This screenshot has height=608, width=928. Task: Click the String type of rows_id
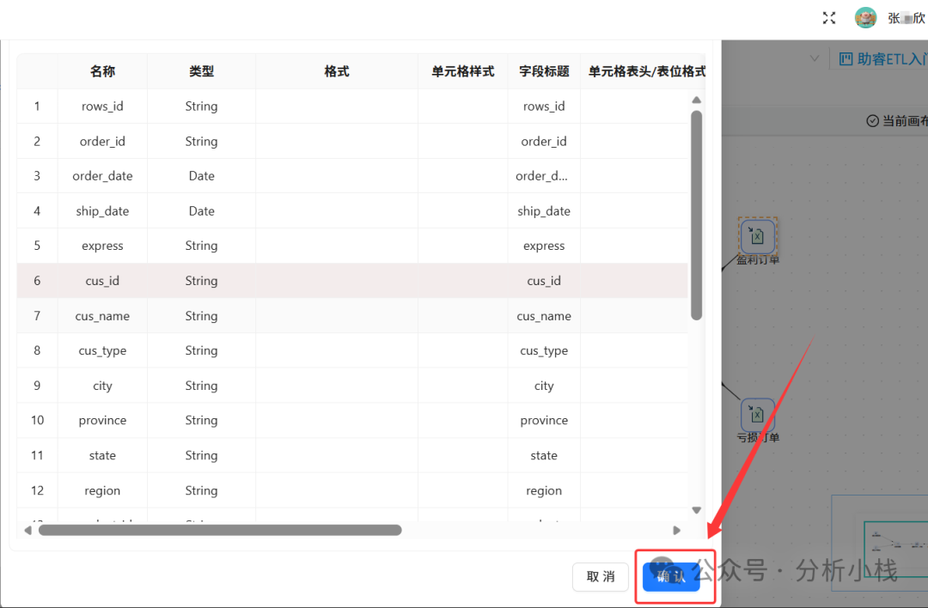201,106
